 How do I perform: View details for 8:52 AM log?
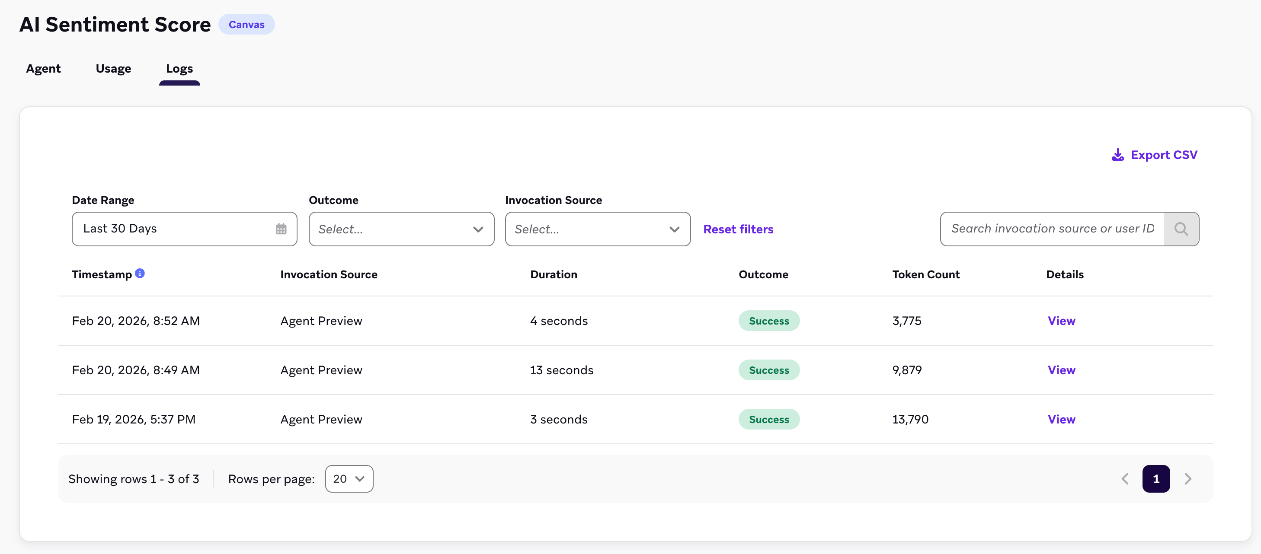(1061, 321)
